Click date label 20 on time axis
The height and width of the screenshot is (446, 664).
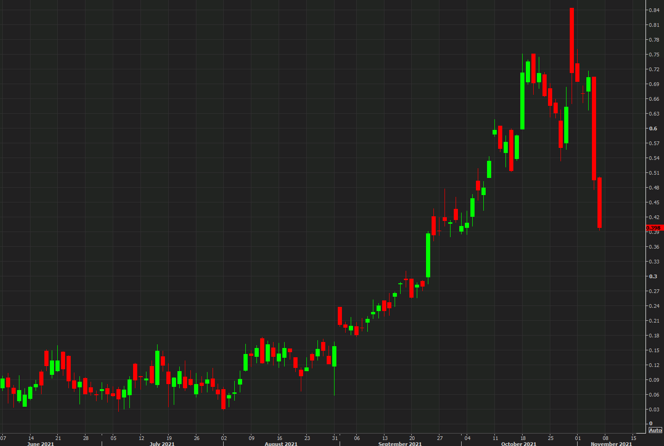click(412, 438)
